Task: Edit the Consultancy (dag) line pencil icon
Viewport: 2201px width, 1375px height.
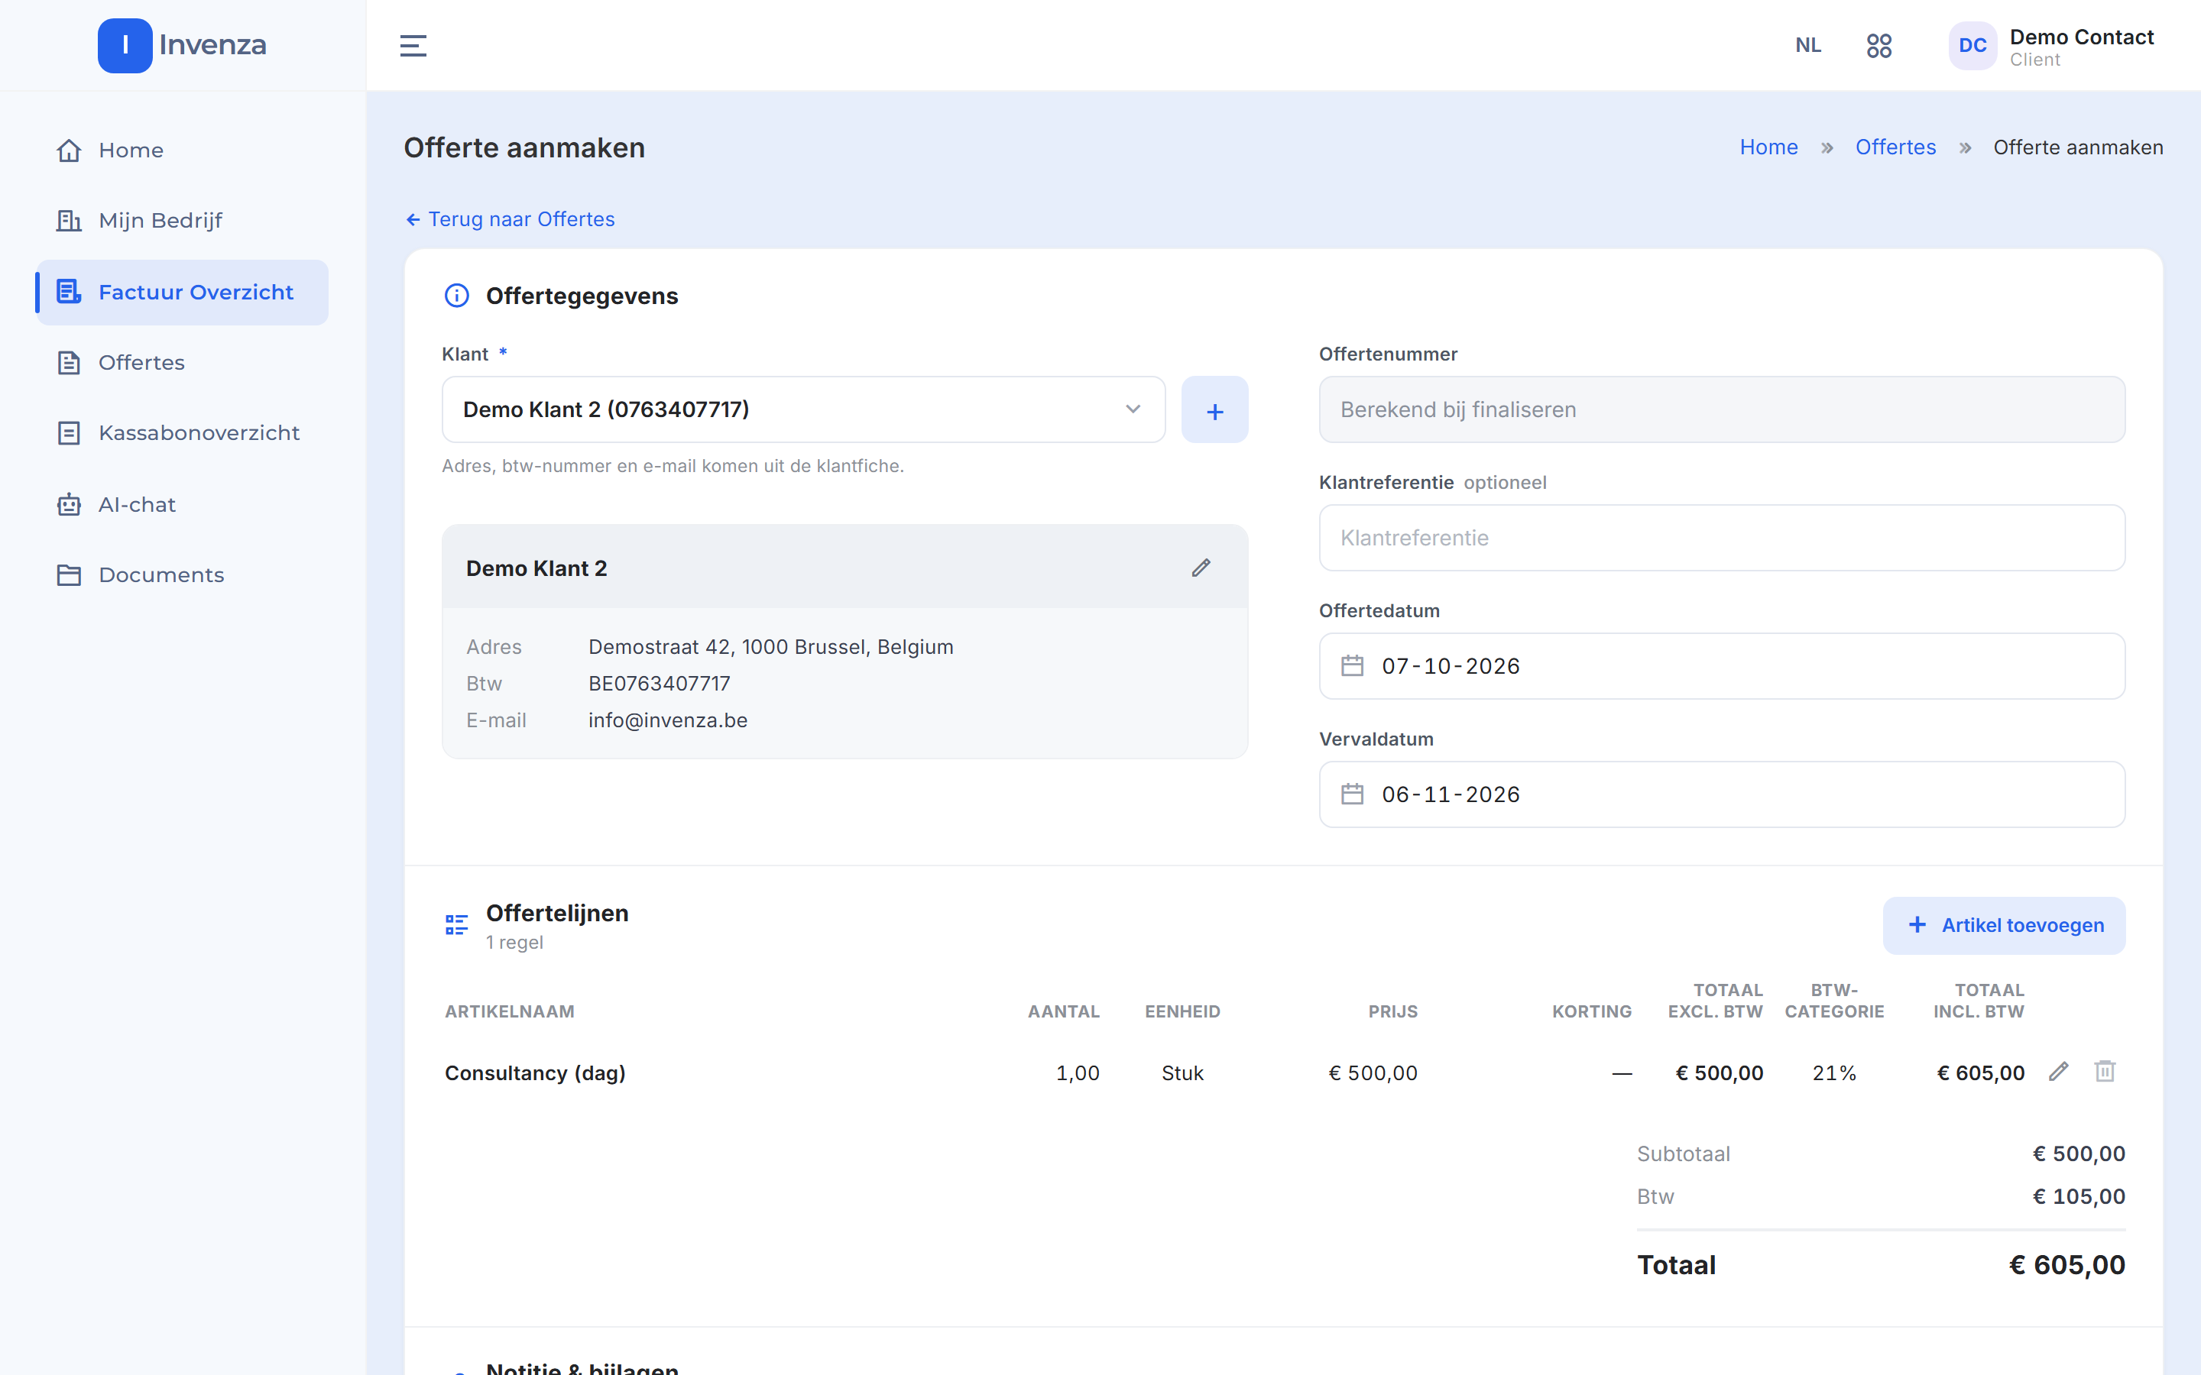Action: pos(2058,1071)
